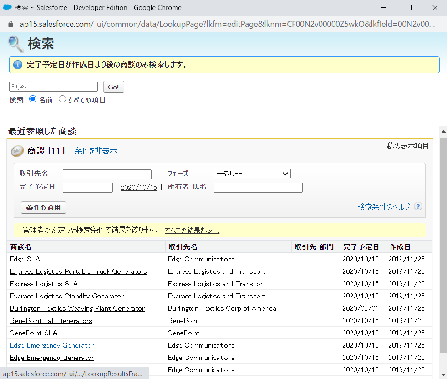Viewport: 447px width, 379px height.
Task: Click the 検索条件のヘルプ link
Action: pyautogui.click(x=383, y=207)
